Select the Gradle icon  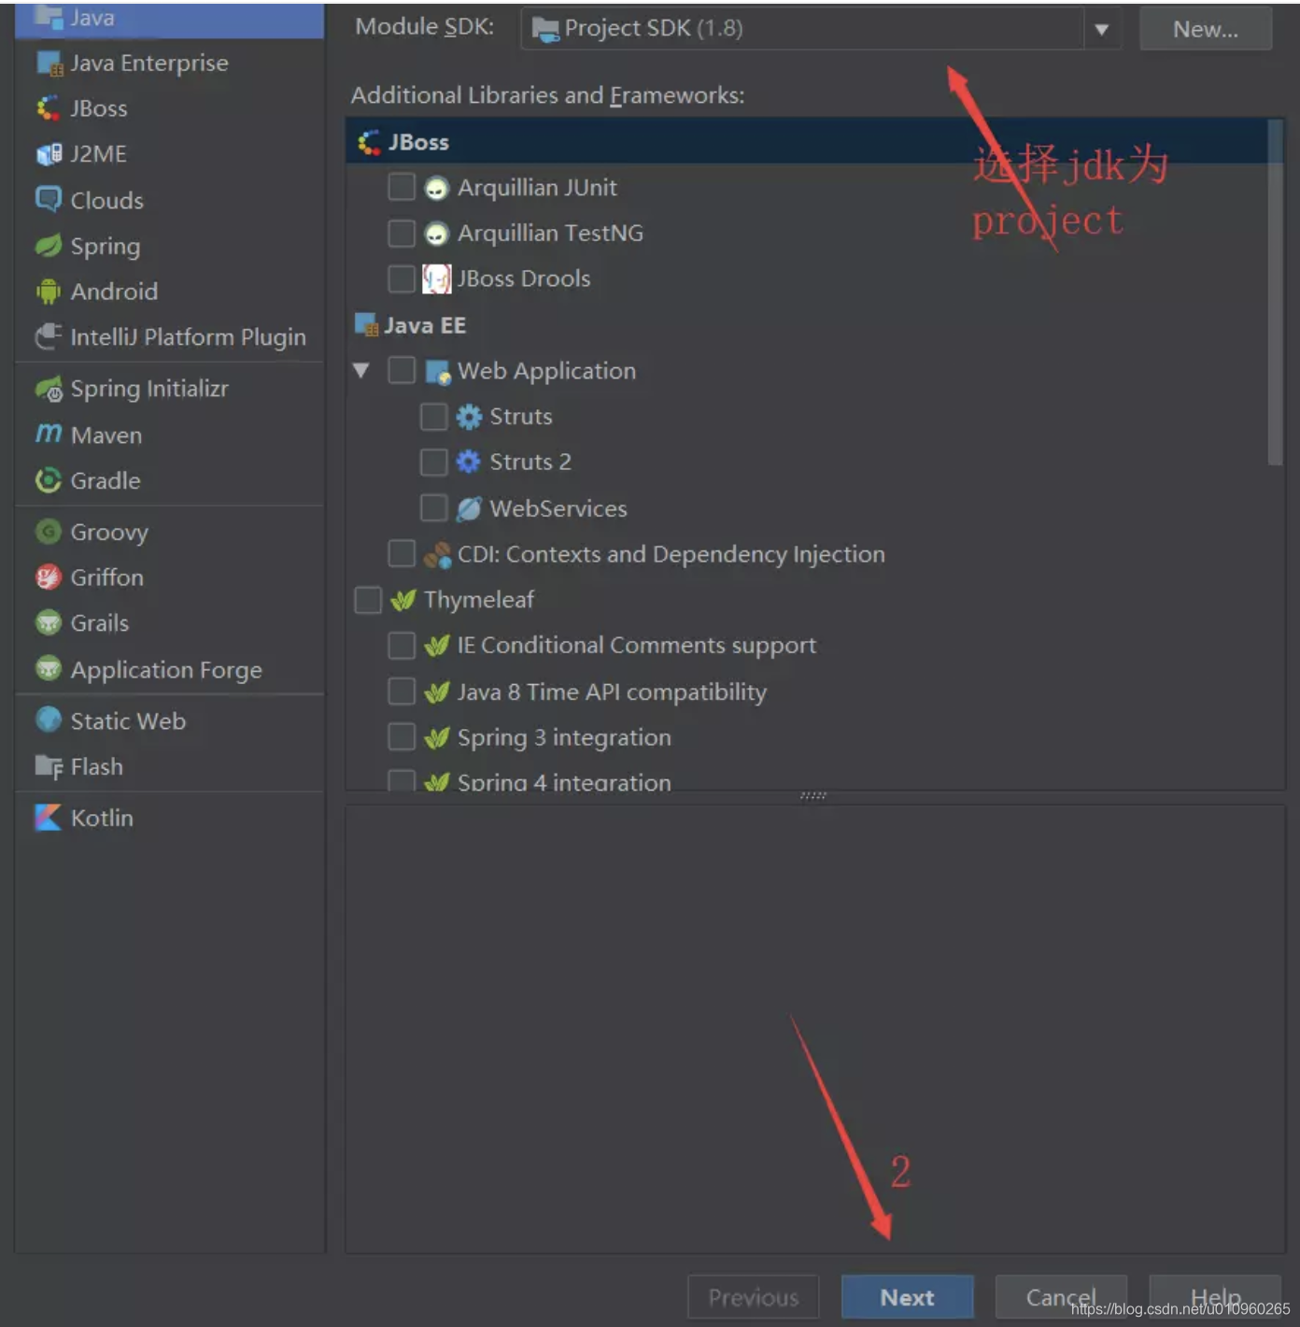click(49, 480)
